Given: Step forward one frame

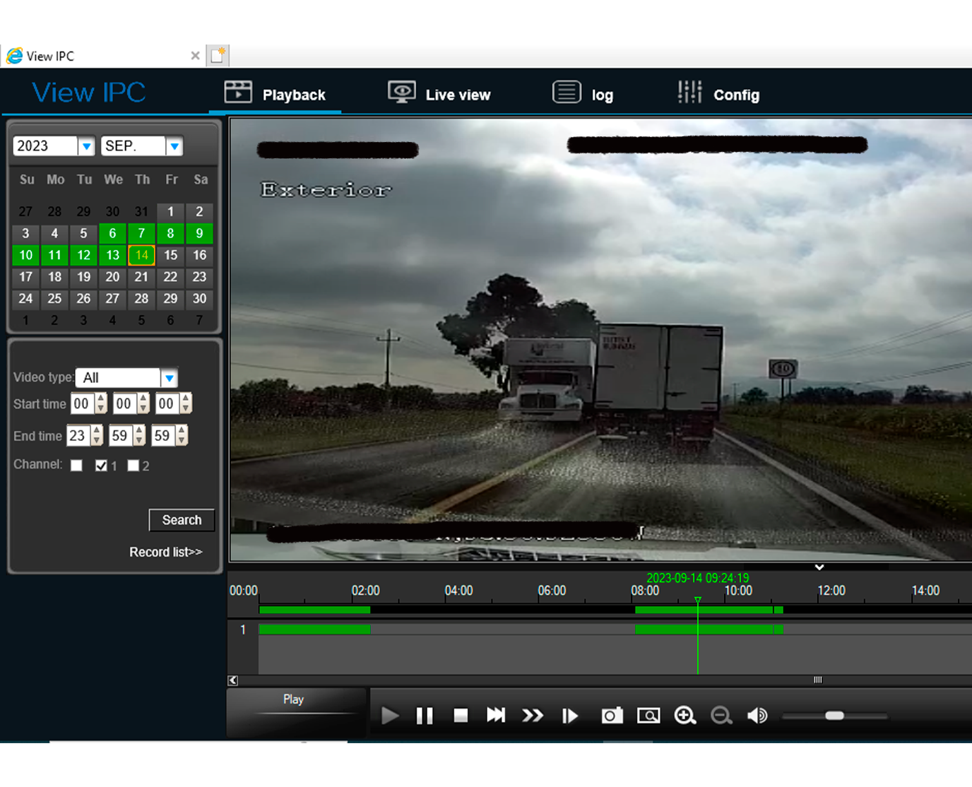Looking at the screenshot, I should 569,716.
